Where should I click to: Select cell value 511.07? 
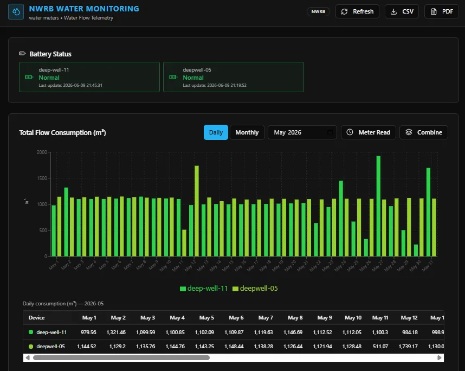[380, 347]
